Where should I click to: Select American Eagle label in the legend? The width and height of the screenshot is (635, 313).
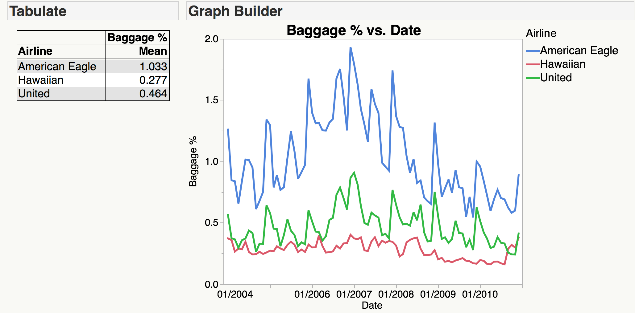[x=579, y=51]
